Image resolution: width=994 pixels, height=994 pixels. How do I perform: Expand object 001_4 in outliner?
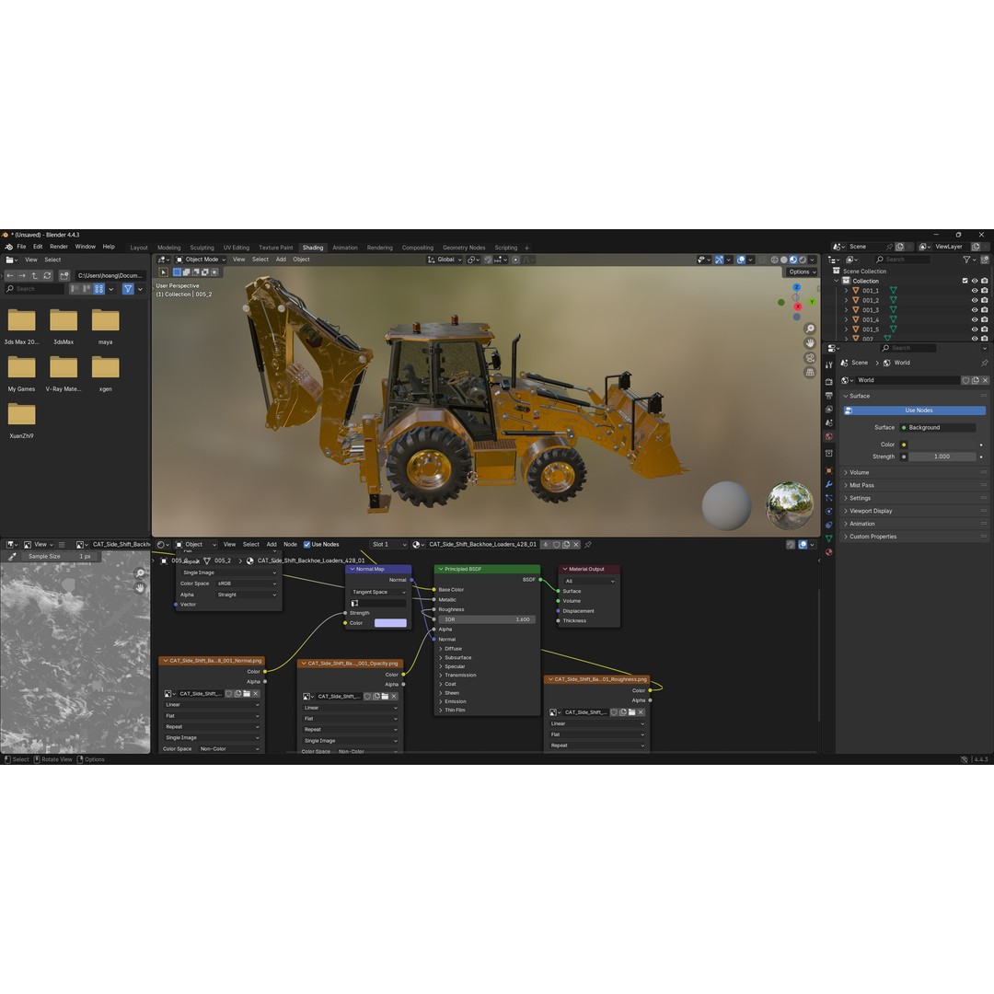(846, 320)
